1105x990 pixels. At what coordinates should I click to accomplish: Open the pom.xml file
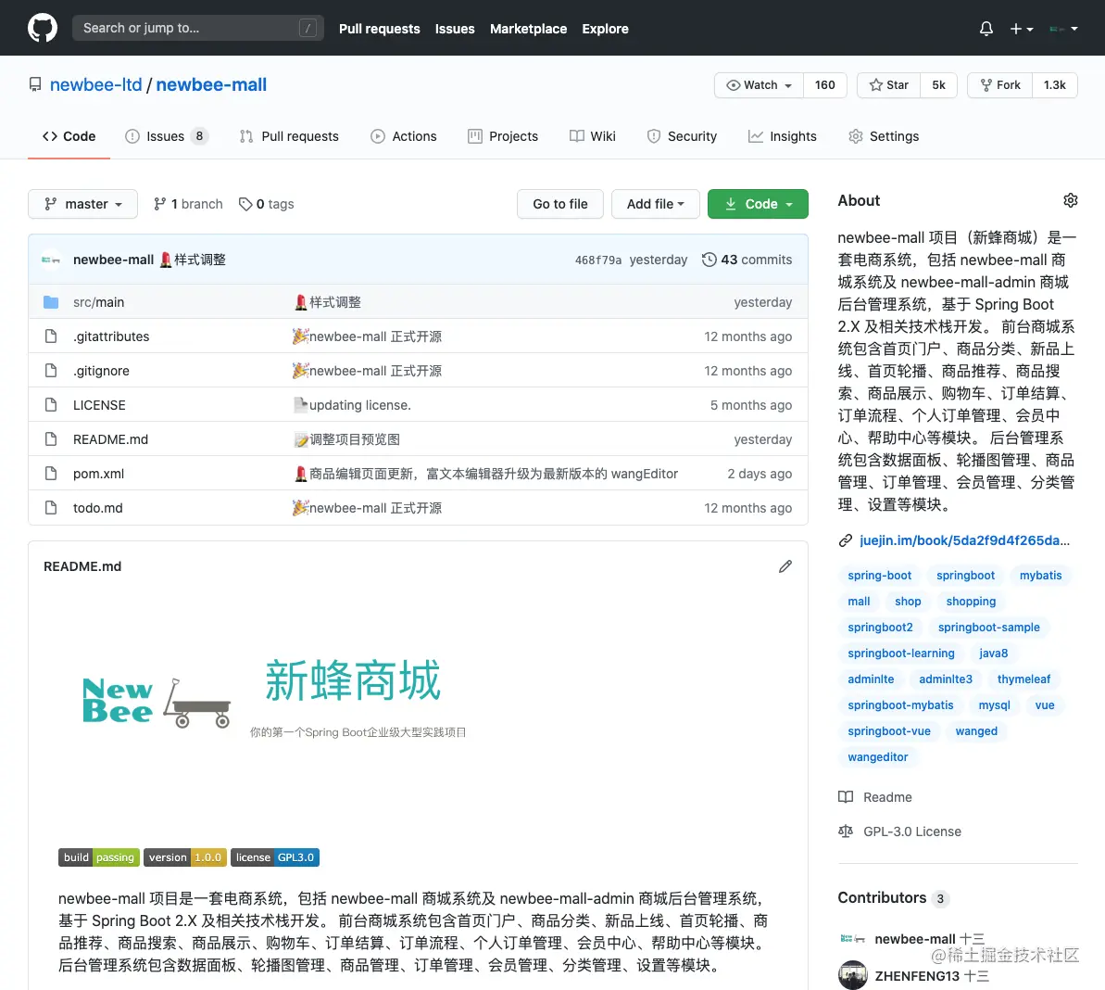(x=99, y=474)
